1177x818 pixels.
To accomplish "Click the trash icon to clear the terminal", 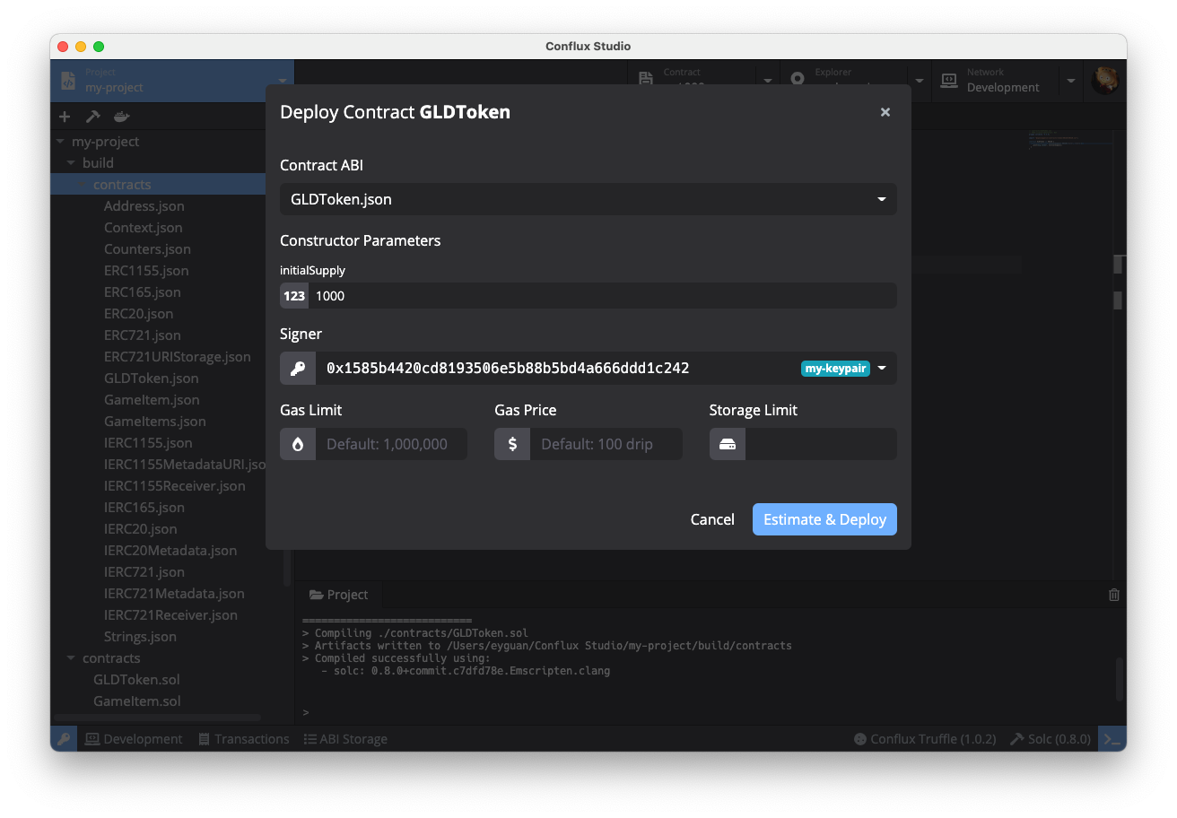I will (1113, 595).
